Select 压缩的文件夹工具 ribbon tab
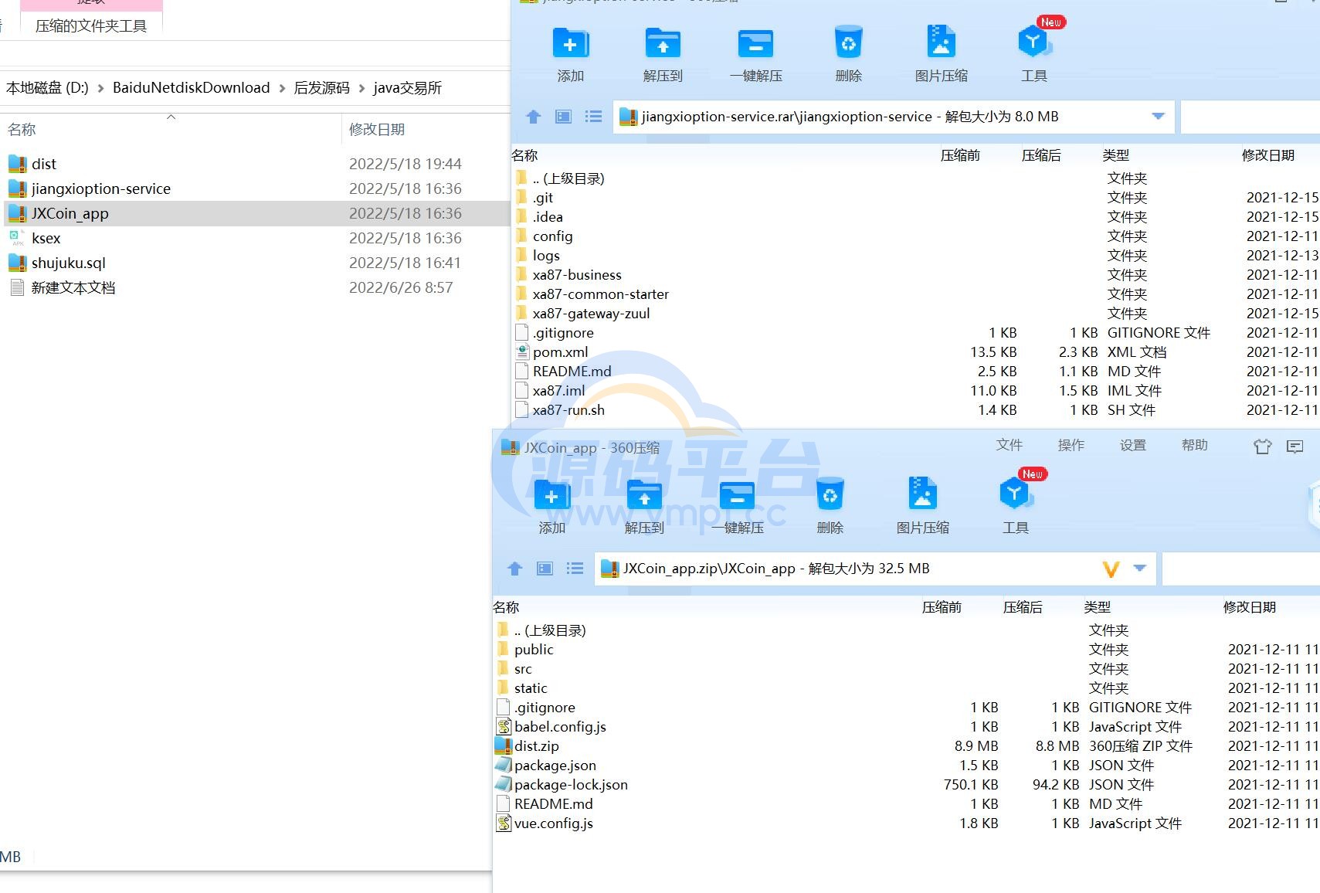This screenshot has height=893, width=1320. tap(91, 25)
